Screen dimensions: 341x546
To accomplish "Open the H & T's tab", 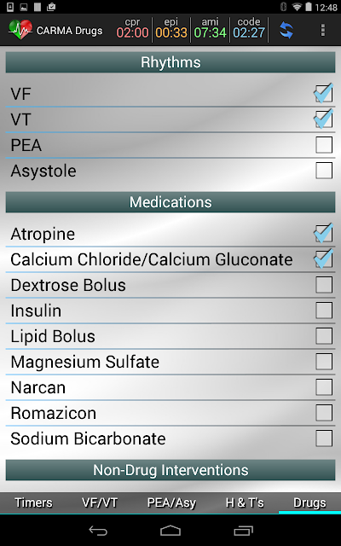I will [x=245, y=502].
